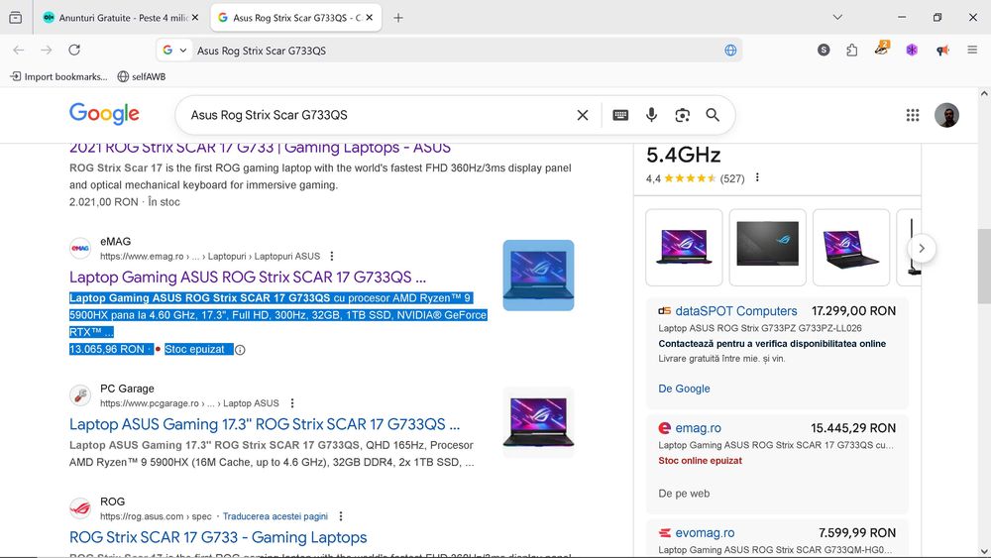The image size is (991, 558).
Task: Click the eMAG site favicon
Action: pyautogui.click(x=80, y=249)
